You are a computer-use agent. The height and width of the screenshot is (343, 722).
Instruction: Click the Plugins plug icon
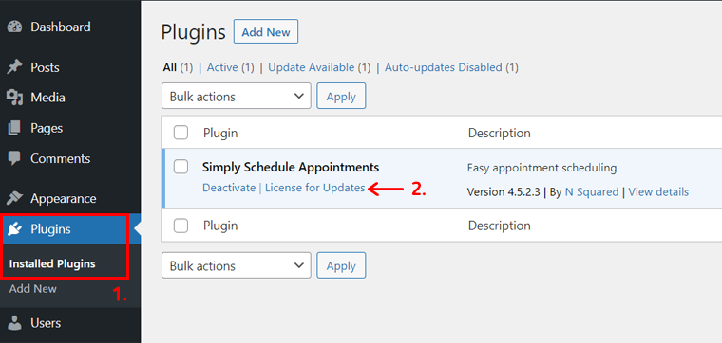pos(15,229)
